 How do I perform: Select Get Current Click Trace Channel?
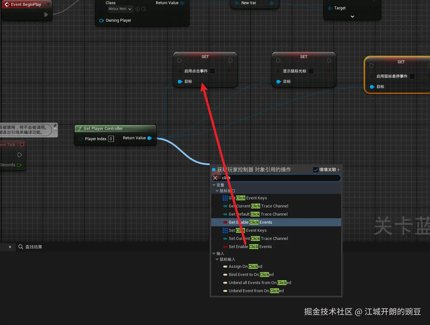coord(276,206)
